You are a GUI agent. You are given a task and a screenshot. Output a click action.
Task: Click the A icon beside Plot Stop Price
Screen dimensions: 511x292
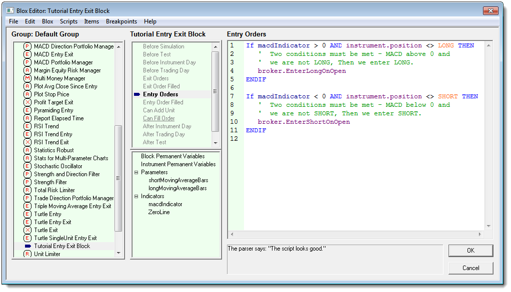(x=27, y=94)
